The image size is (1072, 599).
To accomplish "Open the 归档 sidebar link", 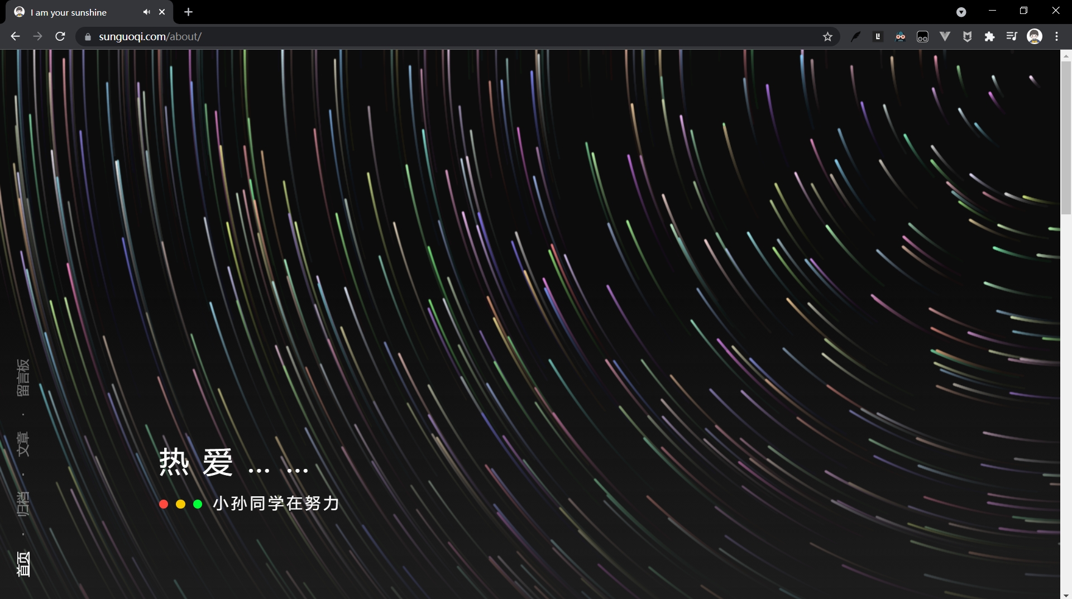I will 23,504.
